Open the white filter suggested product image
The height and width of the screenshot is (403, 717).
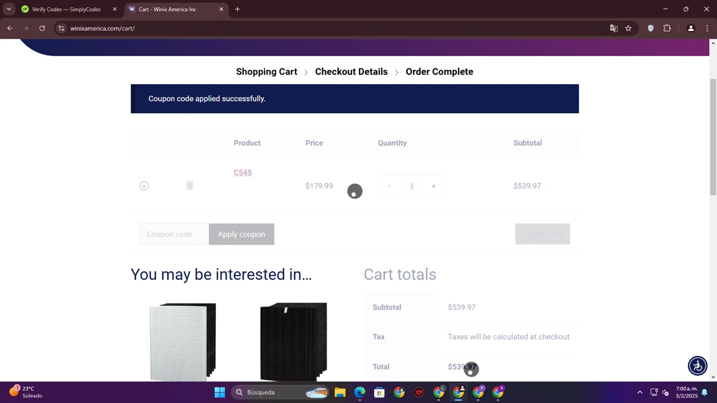pyautogui.click(x=183, y=342)
